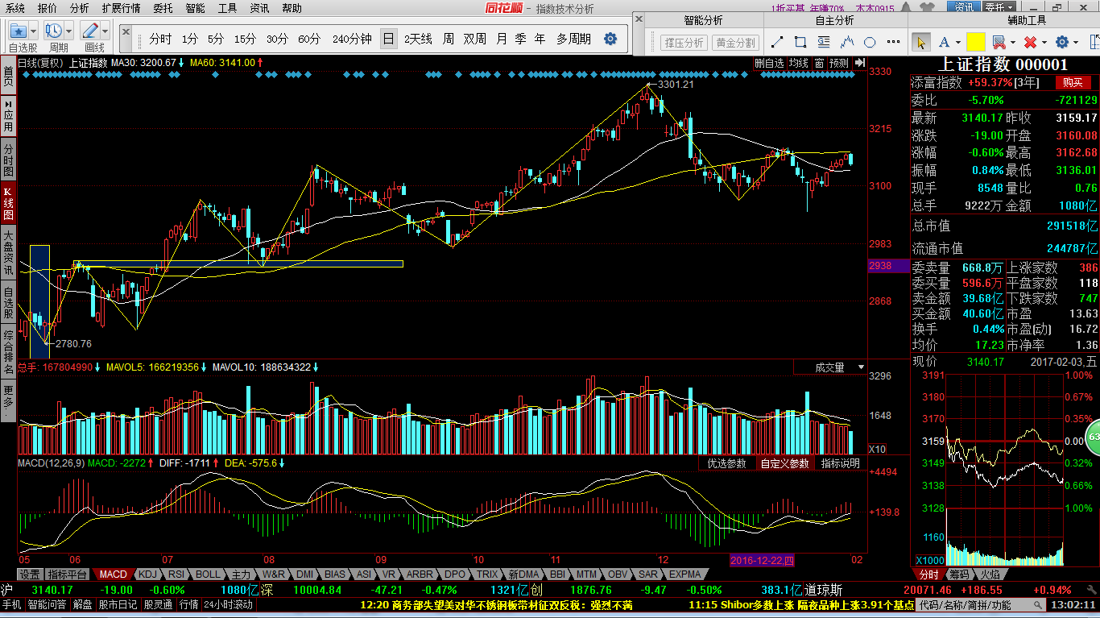The height and width of the screenshot is (618, 1100).
Task: Open the 工具 menu
Action: click(x=228, y=8)
